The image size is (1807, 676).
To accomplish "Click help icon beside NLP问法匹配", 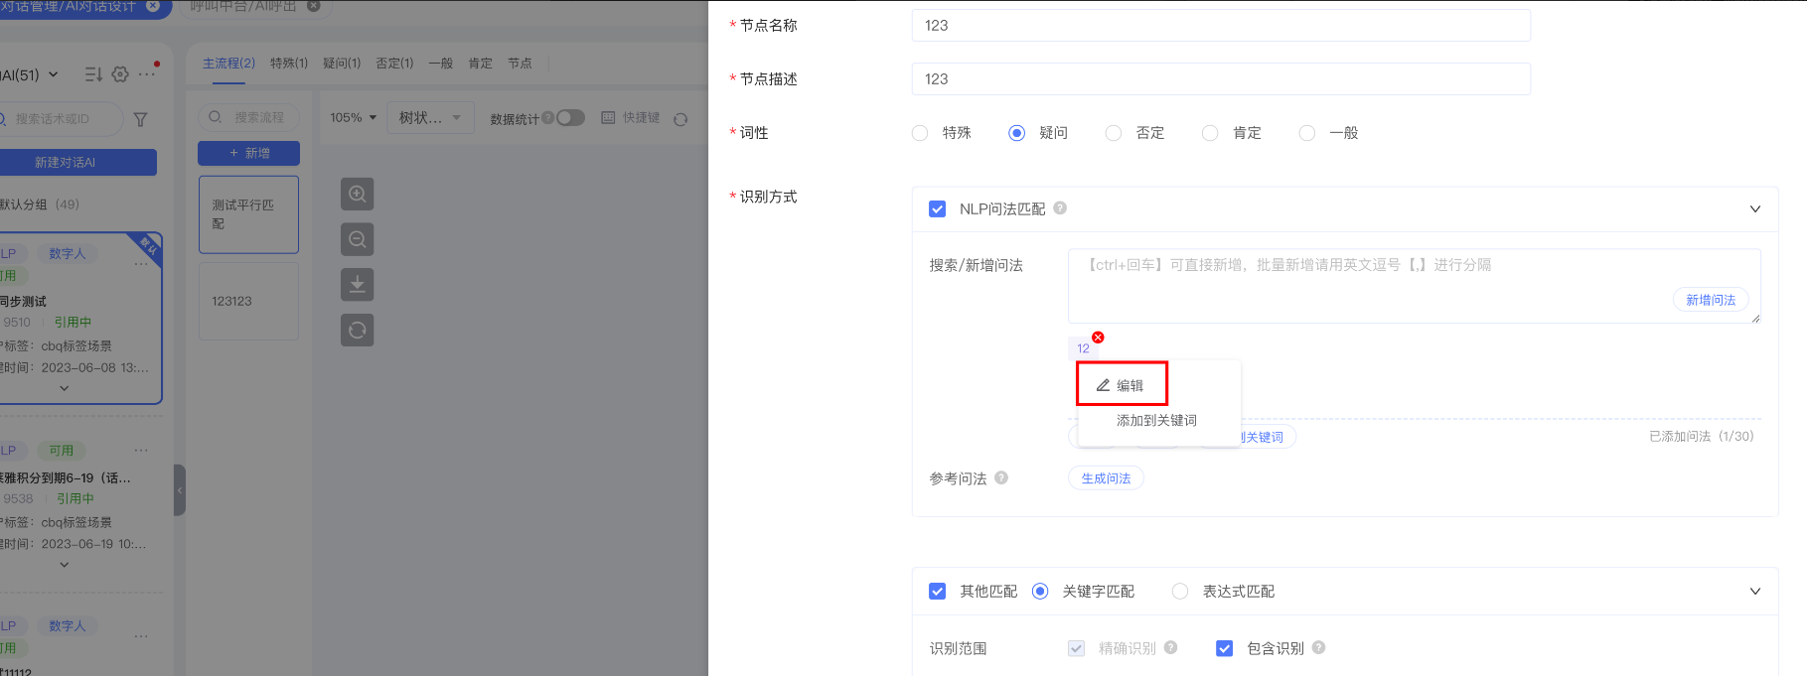I will [1060, 208].
